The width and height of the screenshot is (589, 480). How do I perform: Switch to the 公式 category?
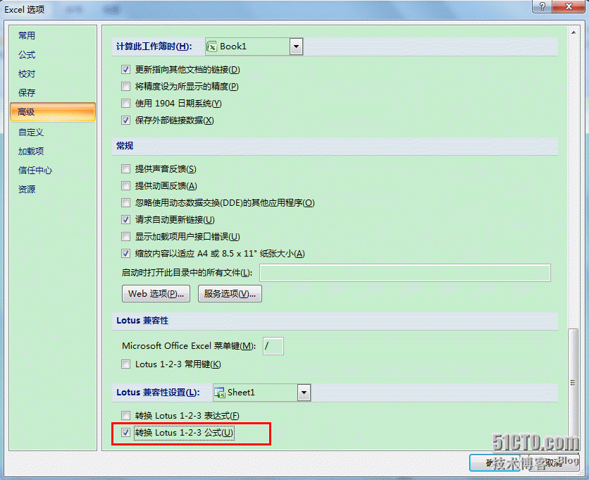28,54
